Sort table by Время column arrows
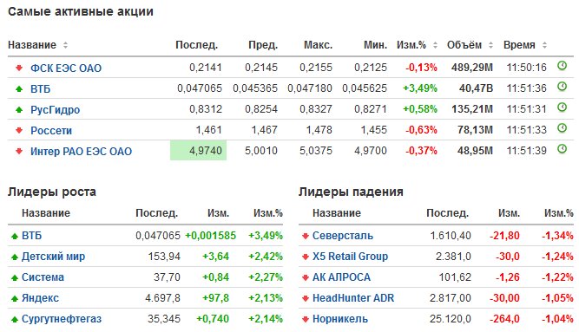The width and height of the screenshot is (579, 332). click(x=544, y=45)
